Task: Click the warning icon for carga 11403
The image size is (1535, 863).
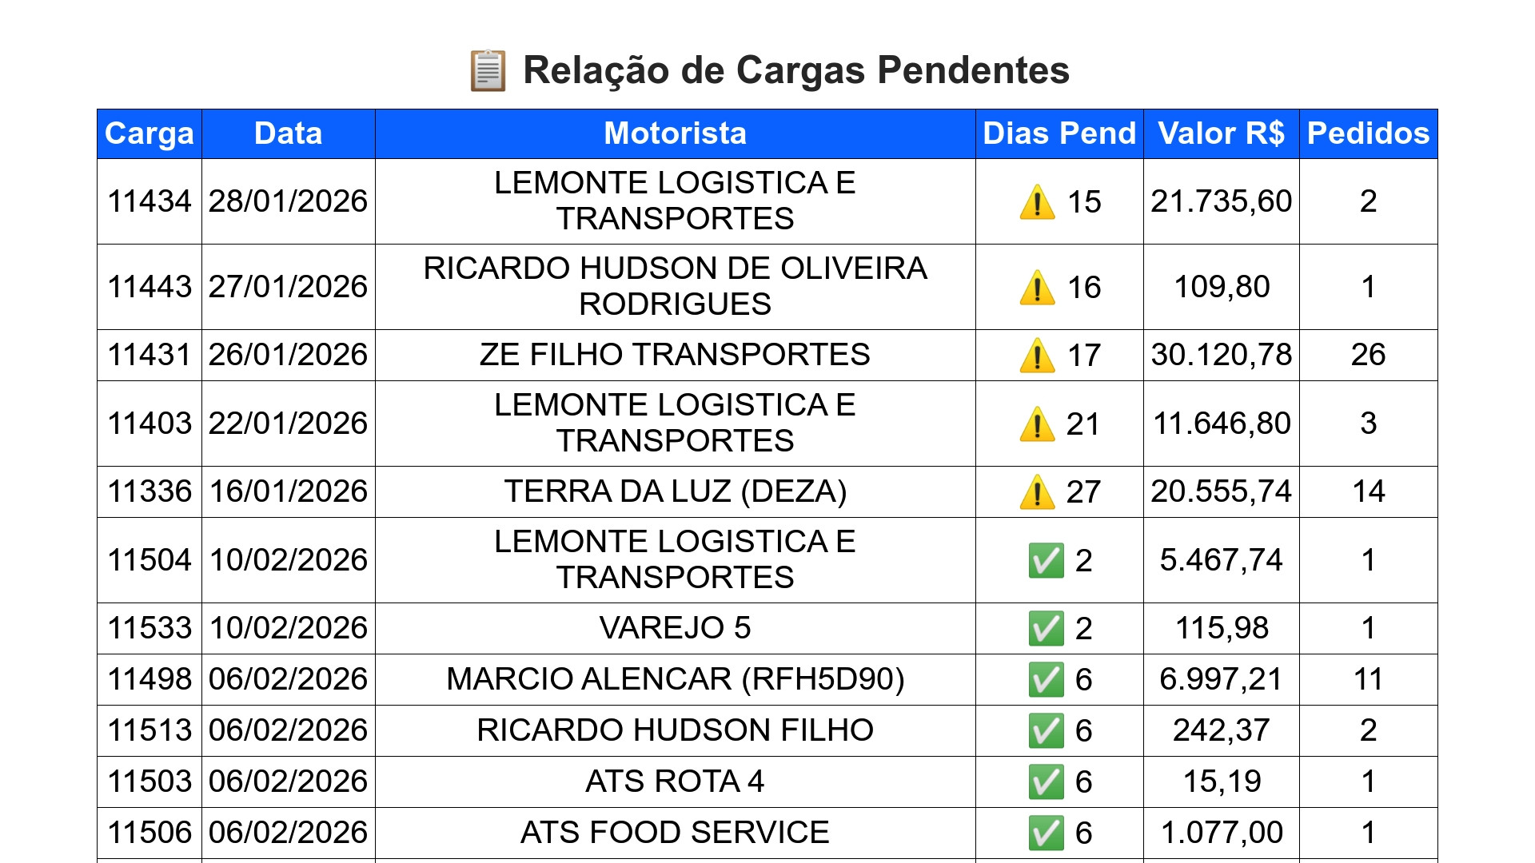Action: click(x=1037, y=424)
